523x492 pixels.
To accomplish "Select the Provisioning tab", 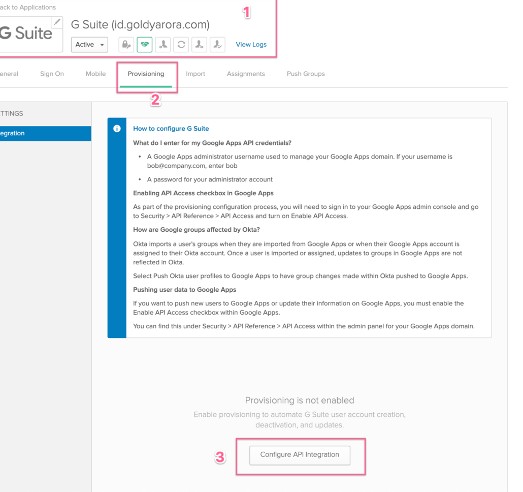I will click(x=146, y=74).
